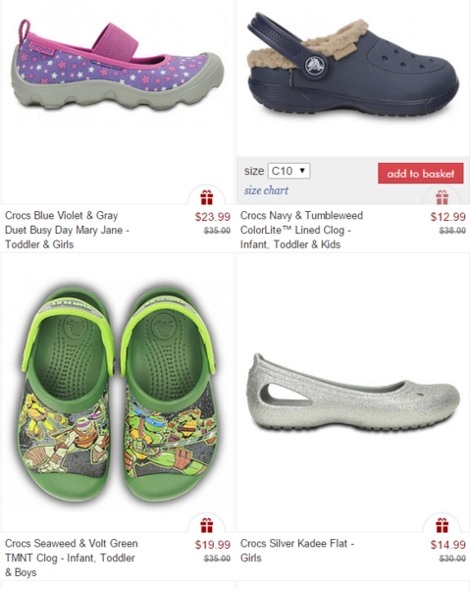
Task: Open Crocs Silver Kadee Flat title link
Action: pyautogui.click(x=297, y=551)
